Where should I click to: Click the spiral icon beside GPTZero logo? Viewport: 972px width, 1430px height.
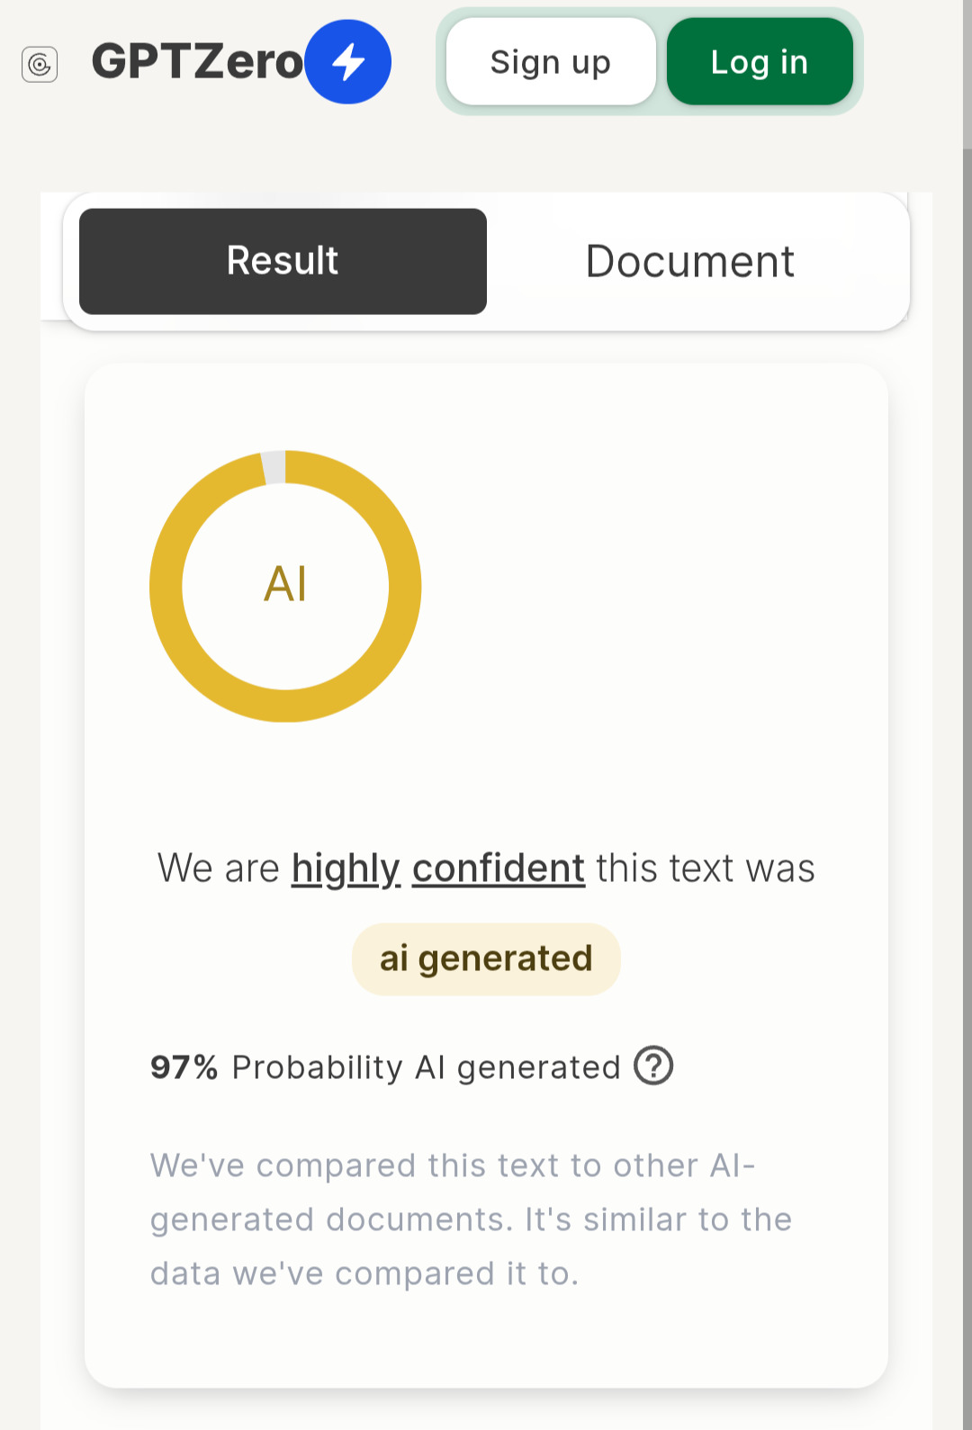tap(40, 64)
